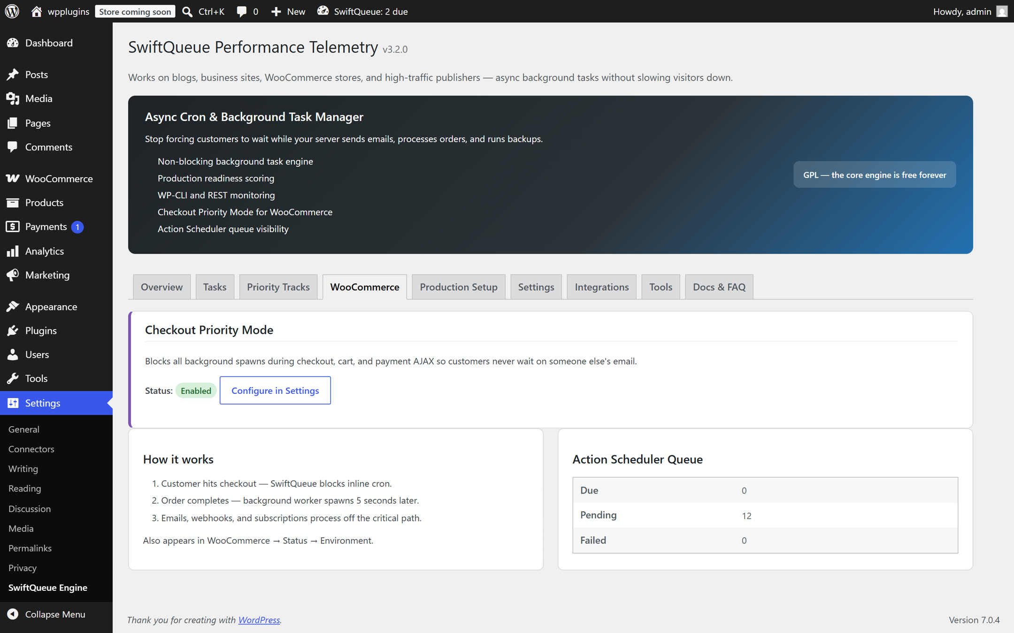Click the Marketing megaphone icon

[x=13, y=275]
